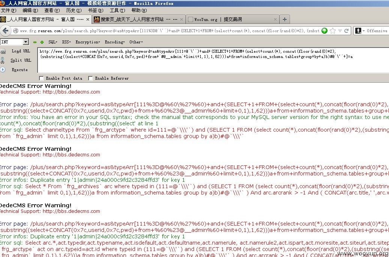Viewport: 389px width, 257px height.
Task: Click the Load URL link icon
Action: tap(3, 51)
